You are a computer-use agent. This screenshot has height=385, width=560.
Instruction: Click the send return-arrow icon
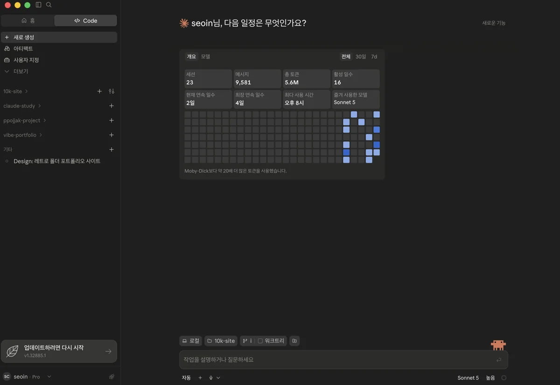click(x=499, y=360)
